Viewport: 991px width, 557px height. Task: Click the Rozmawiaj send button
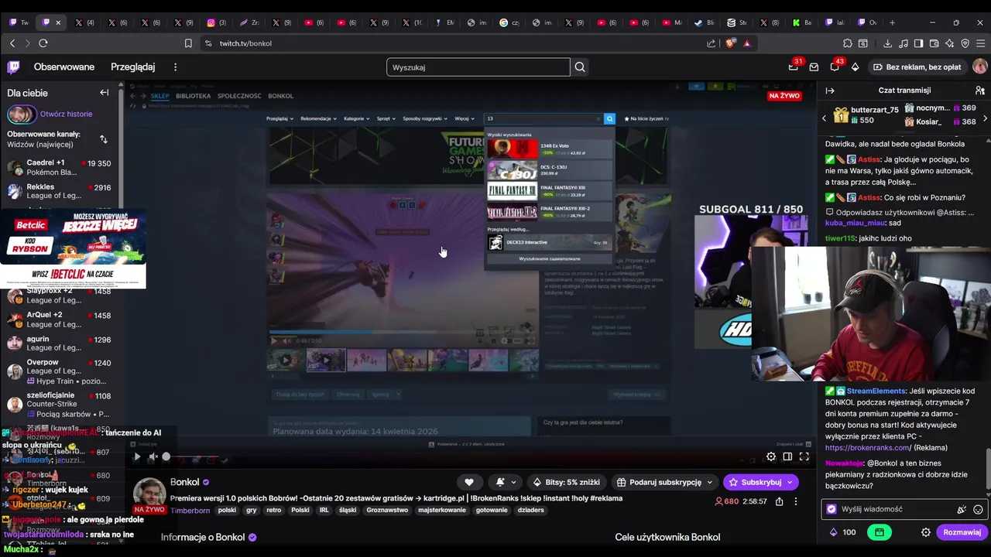pyautogui.click(x=962, y=532)
